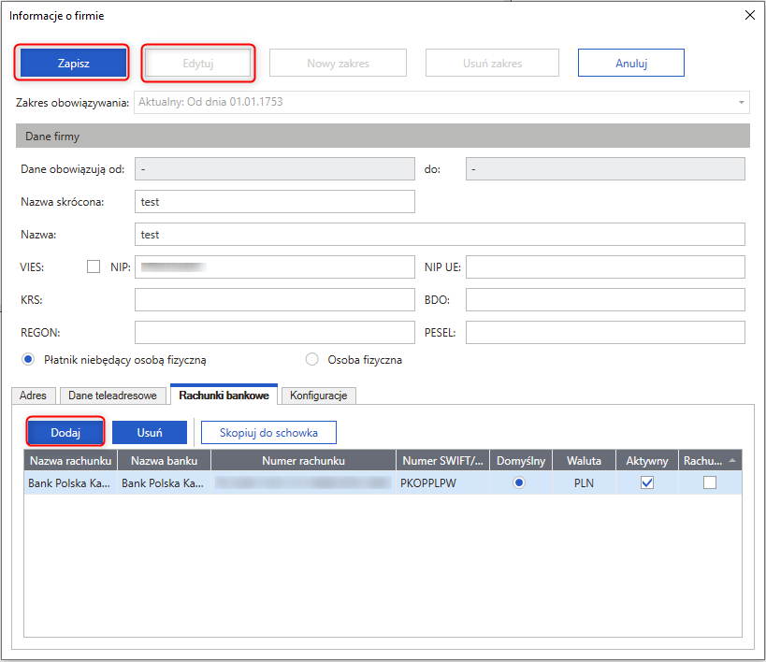766x662 pixels.
Task: Click the PKOPPLPW SWIFT cell
Action: (x=442, y=482)
